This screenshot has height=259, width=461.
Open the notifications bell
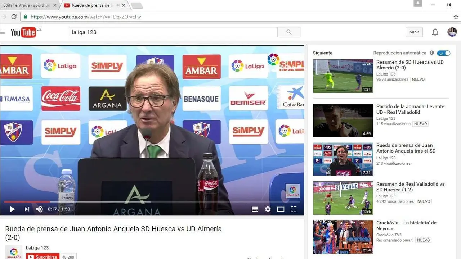click(435, 32)
